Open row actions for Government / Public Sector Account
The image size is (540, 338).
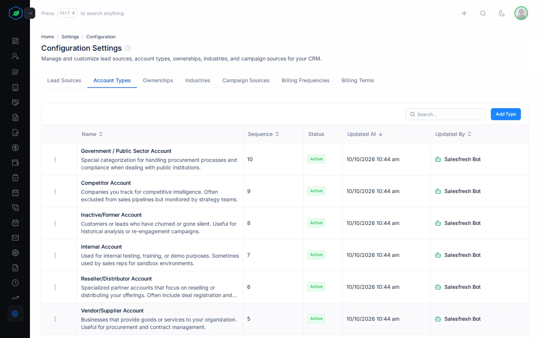(55, 159)
